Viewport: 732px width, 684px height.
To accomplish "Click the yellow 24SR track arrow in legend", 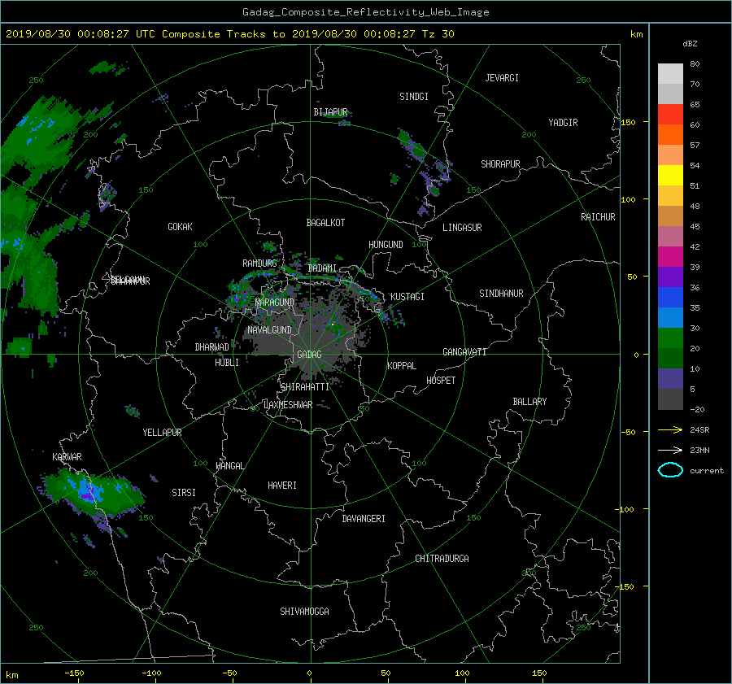I will point(670,430).
